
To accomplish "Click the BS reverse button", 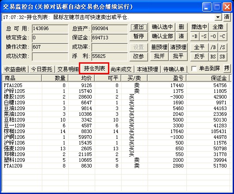I will (213, 57).
